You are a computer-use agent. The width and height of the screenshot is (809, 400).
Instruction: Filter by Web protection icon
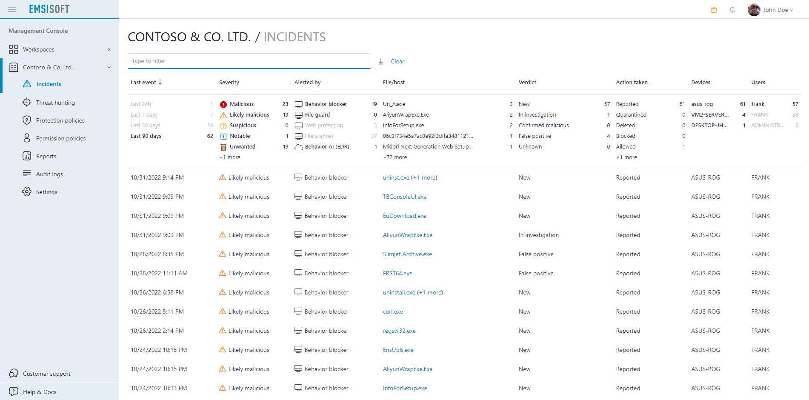(299, 126)
